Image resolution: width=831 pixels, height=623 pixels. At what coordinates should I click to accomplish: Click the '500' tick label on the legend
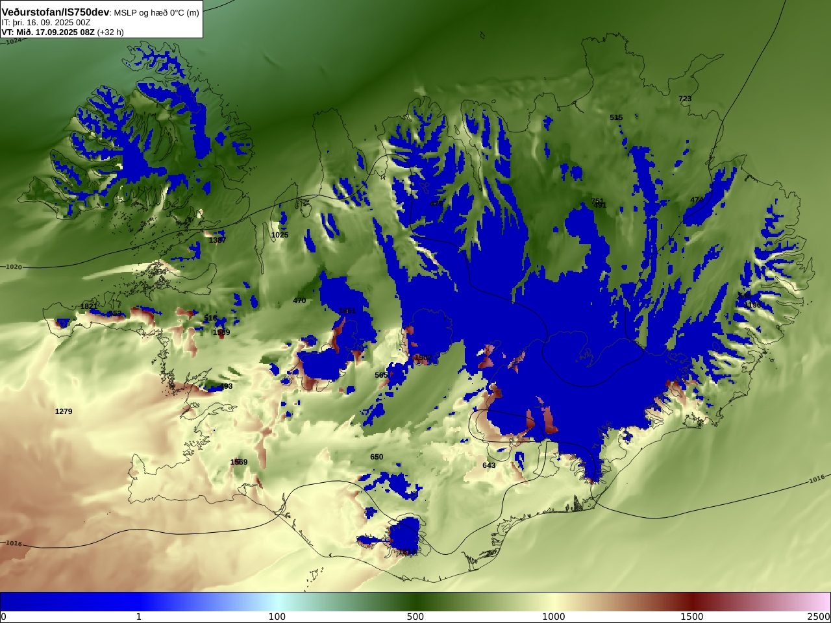[x=415, y=617]
